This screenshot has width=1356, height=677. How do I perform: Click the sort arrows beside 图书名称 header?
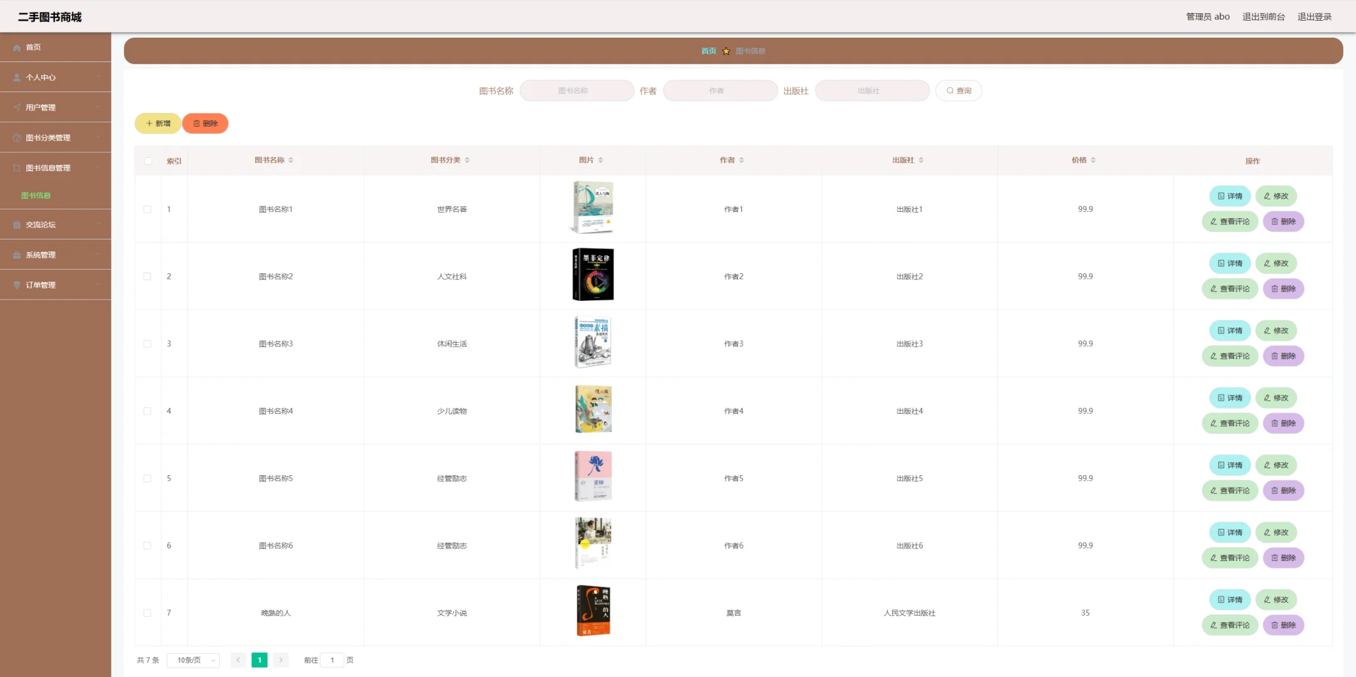pyautogui.click(x=291, y=160)
